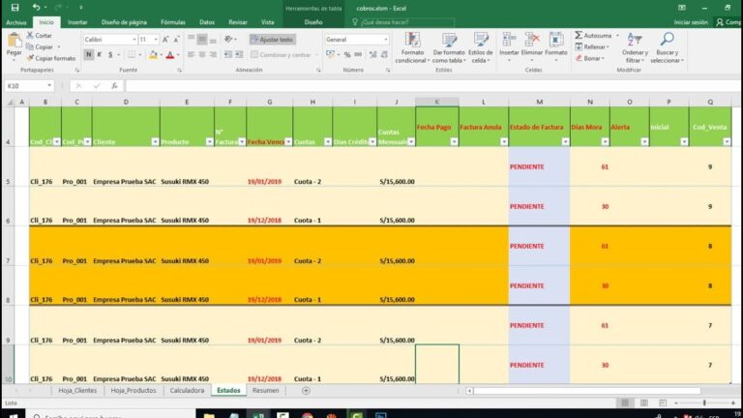This screenshot has height=418, width=743.
Task: Toggle Ajustar texto wrap option
Action: [x=273, y=40]
